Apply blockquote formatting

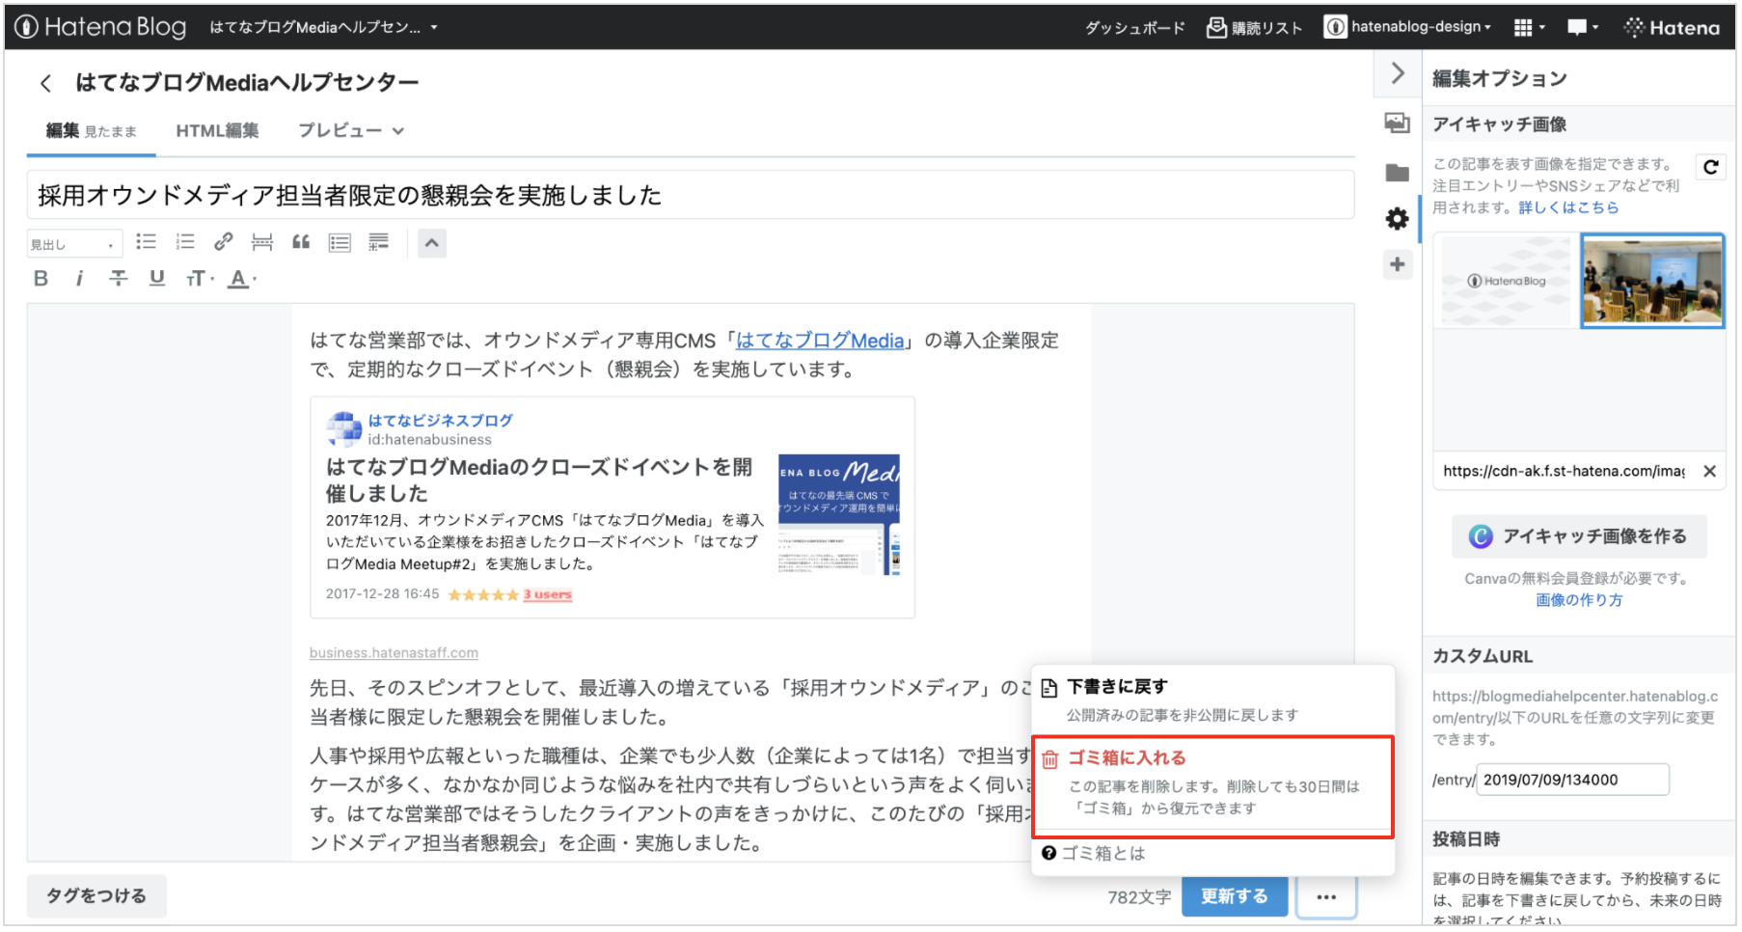(301, 242)
